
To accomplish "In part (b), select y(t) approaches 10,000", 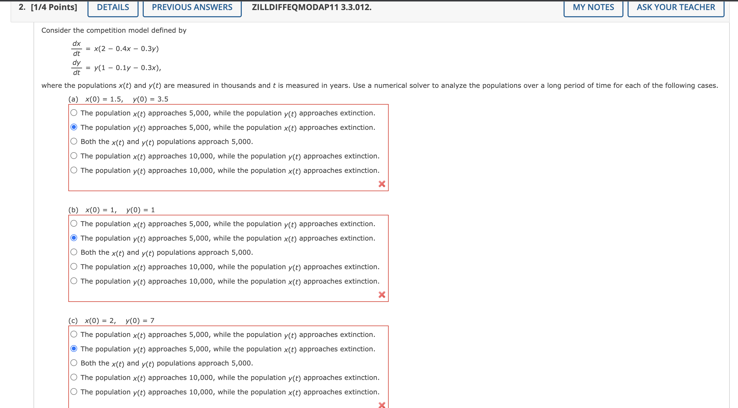I will (74, 281).
